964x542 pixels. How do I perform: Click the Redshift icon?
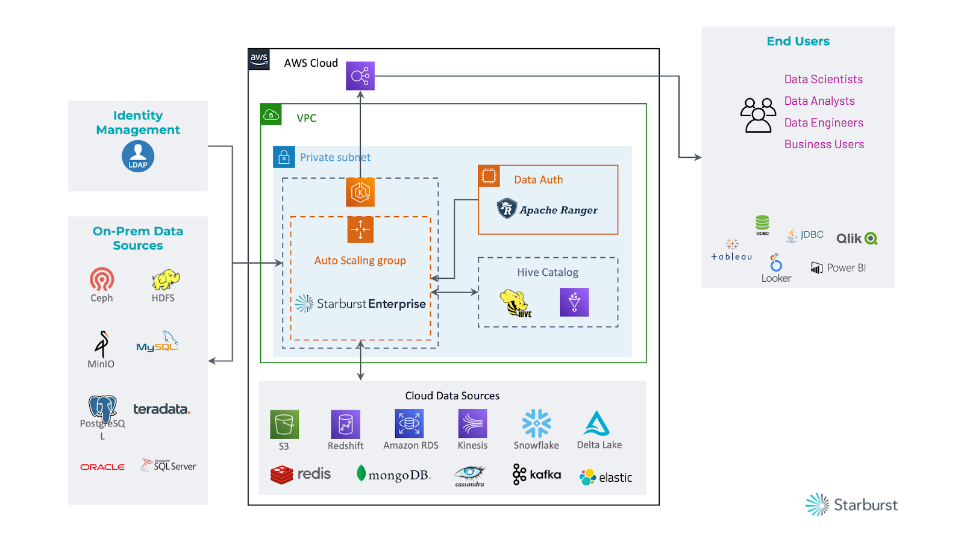346,425
